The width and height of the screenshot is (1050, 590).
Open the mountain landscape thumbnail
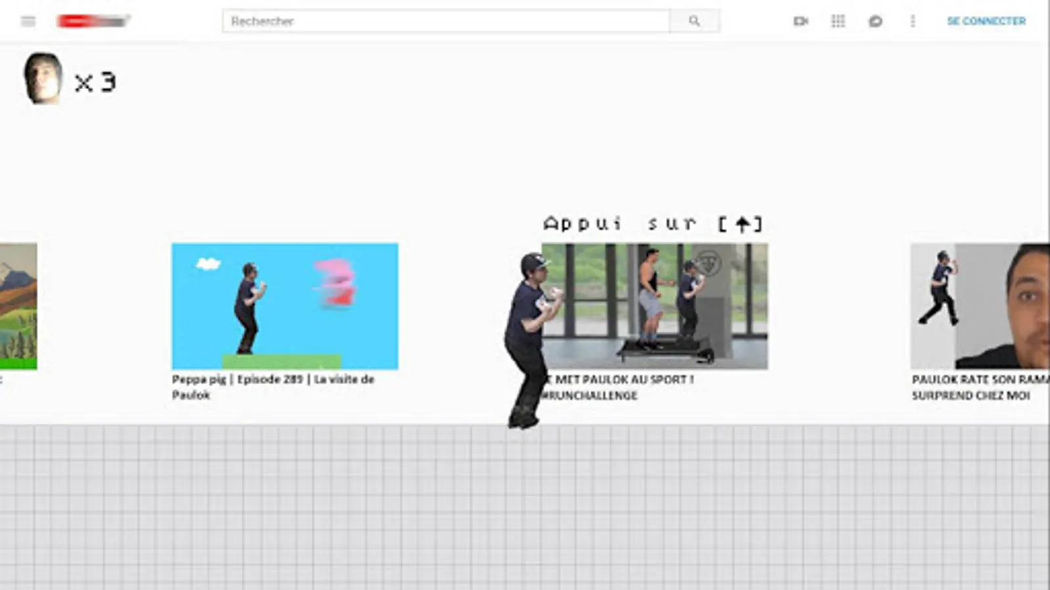[18, 306]
